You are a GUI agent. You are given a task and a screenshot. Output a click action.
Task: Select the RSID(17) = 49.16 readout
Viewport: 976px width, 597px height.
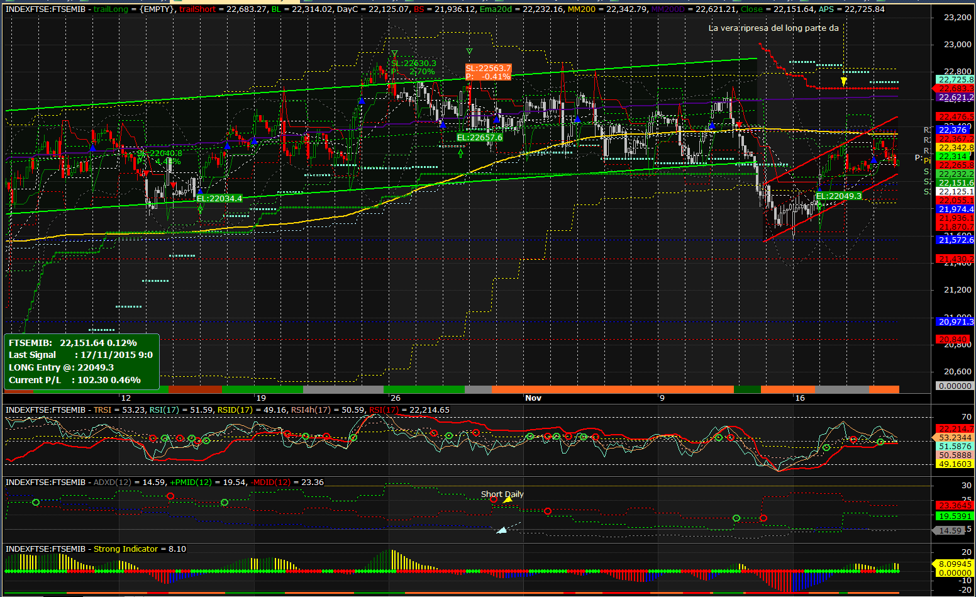click(x=252, y=410)
